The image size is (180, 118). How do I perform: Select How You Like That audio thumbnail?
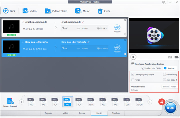11,47
